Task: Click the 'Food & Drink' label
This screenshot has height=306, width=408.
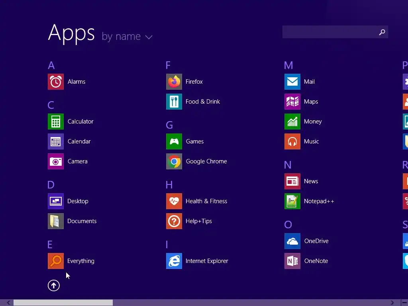Action: [x=203, y=102]
